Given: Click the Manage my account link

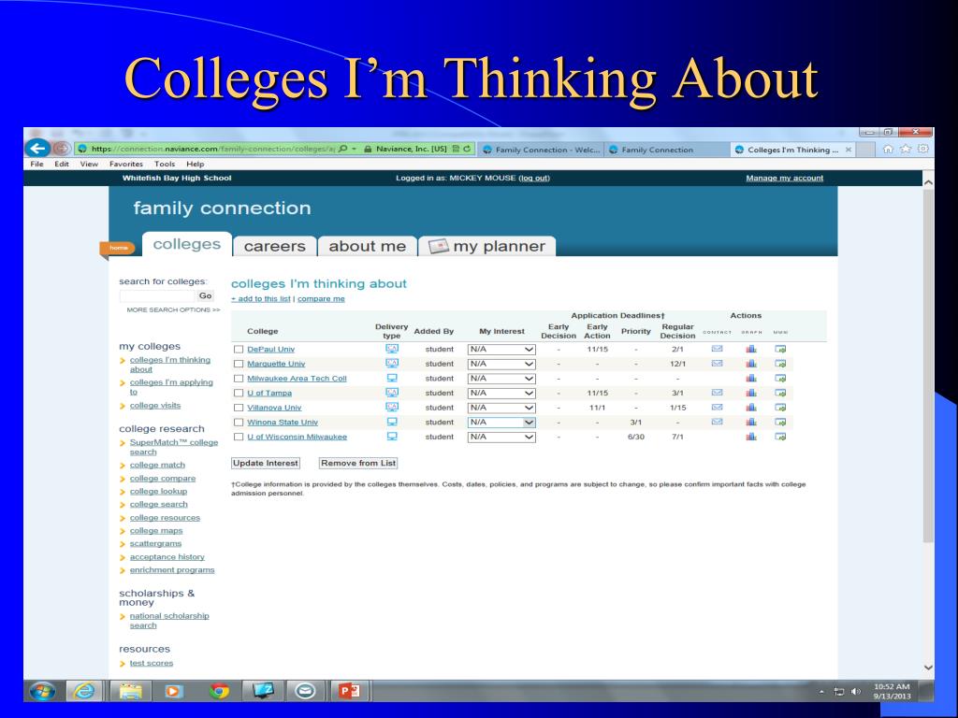Looking at the screenshot, I should tap(785, 178).
